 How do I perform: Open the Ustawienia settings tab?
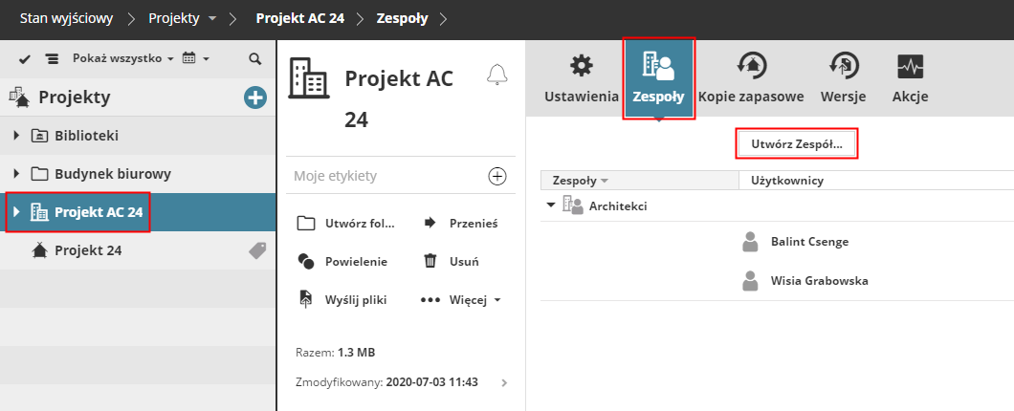coord(581,77)
